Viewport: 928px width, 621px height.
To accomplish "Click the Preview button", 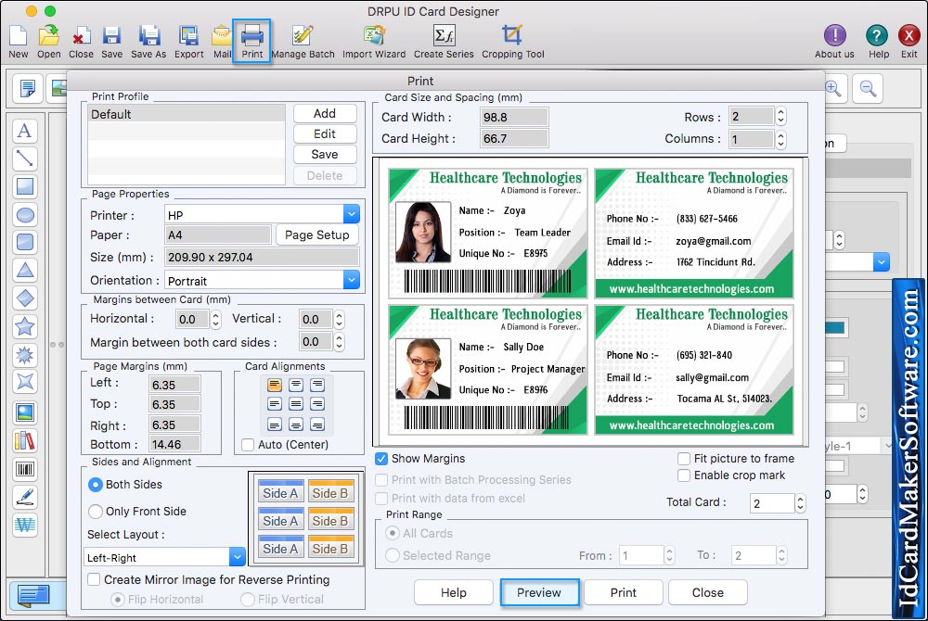I will coord(539,592).
